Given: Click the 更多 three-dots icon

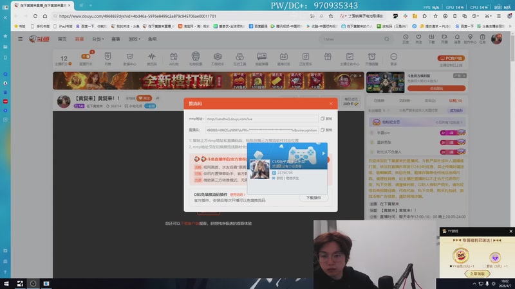Looking at the screenshot, I should point(394,57).
